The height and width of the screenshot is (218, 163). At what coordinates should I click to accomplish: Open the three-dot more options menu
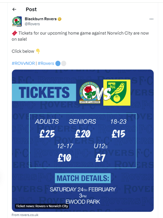pyautogui.click(x=151, y=19)
